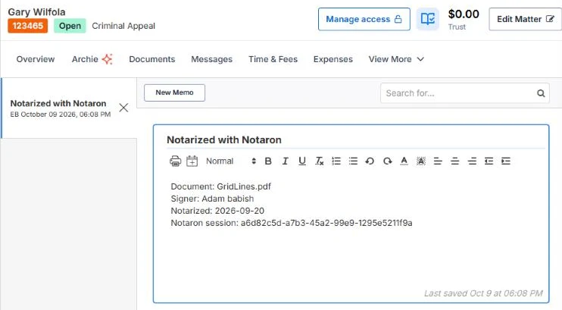Toggle italic formatting

(x=285, y=161)
